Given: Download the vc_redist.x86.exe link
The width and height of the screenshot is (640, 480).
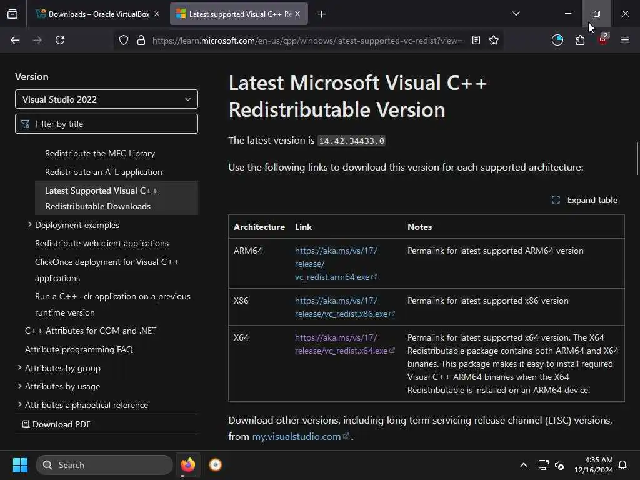Looking at the screenshot, I should (345, 307).
